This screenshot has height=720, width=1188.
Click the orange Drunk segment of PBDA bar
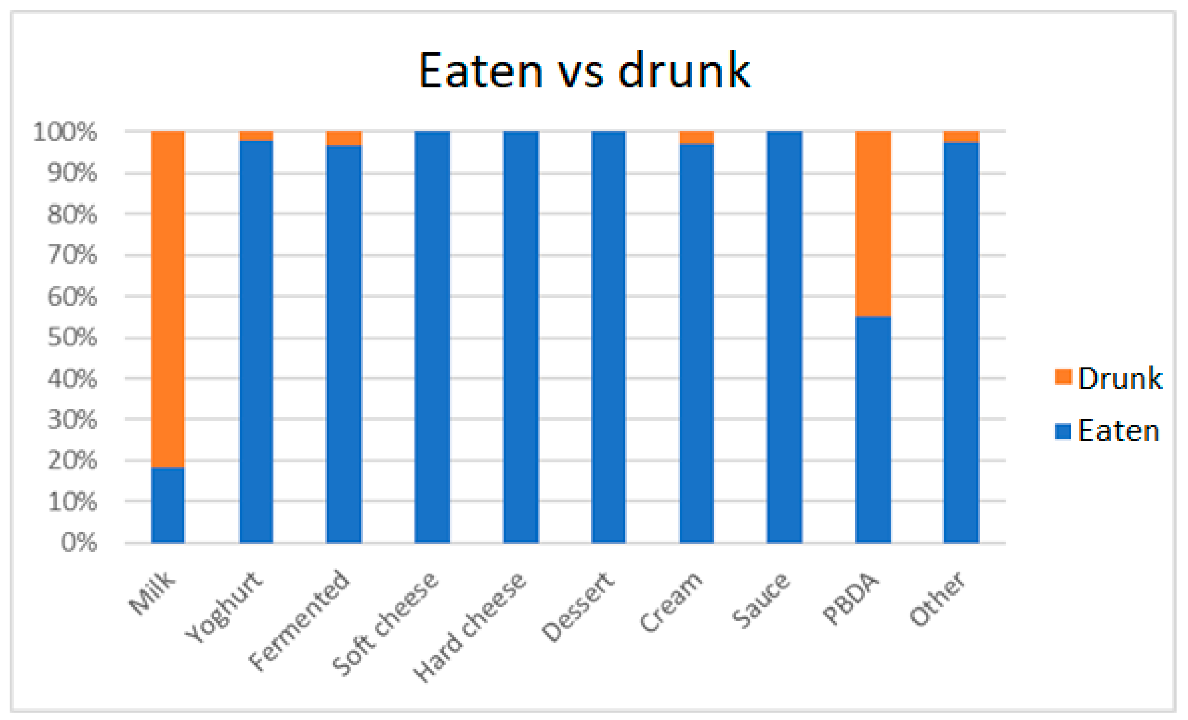coord(873,224)
